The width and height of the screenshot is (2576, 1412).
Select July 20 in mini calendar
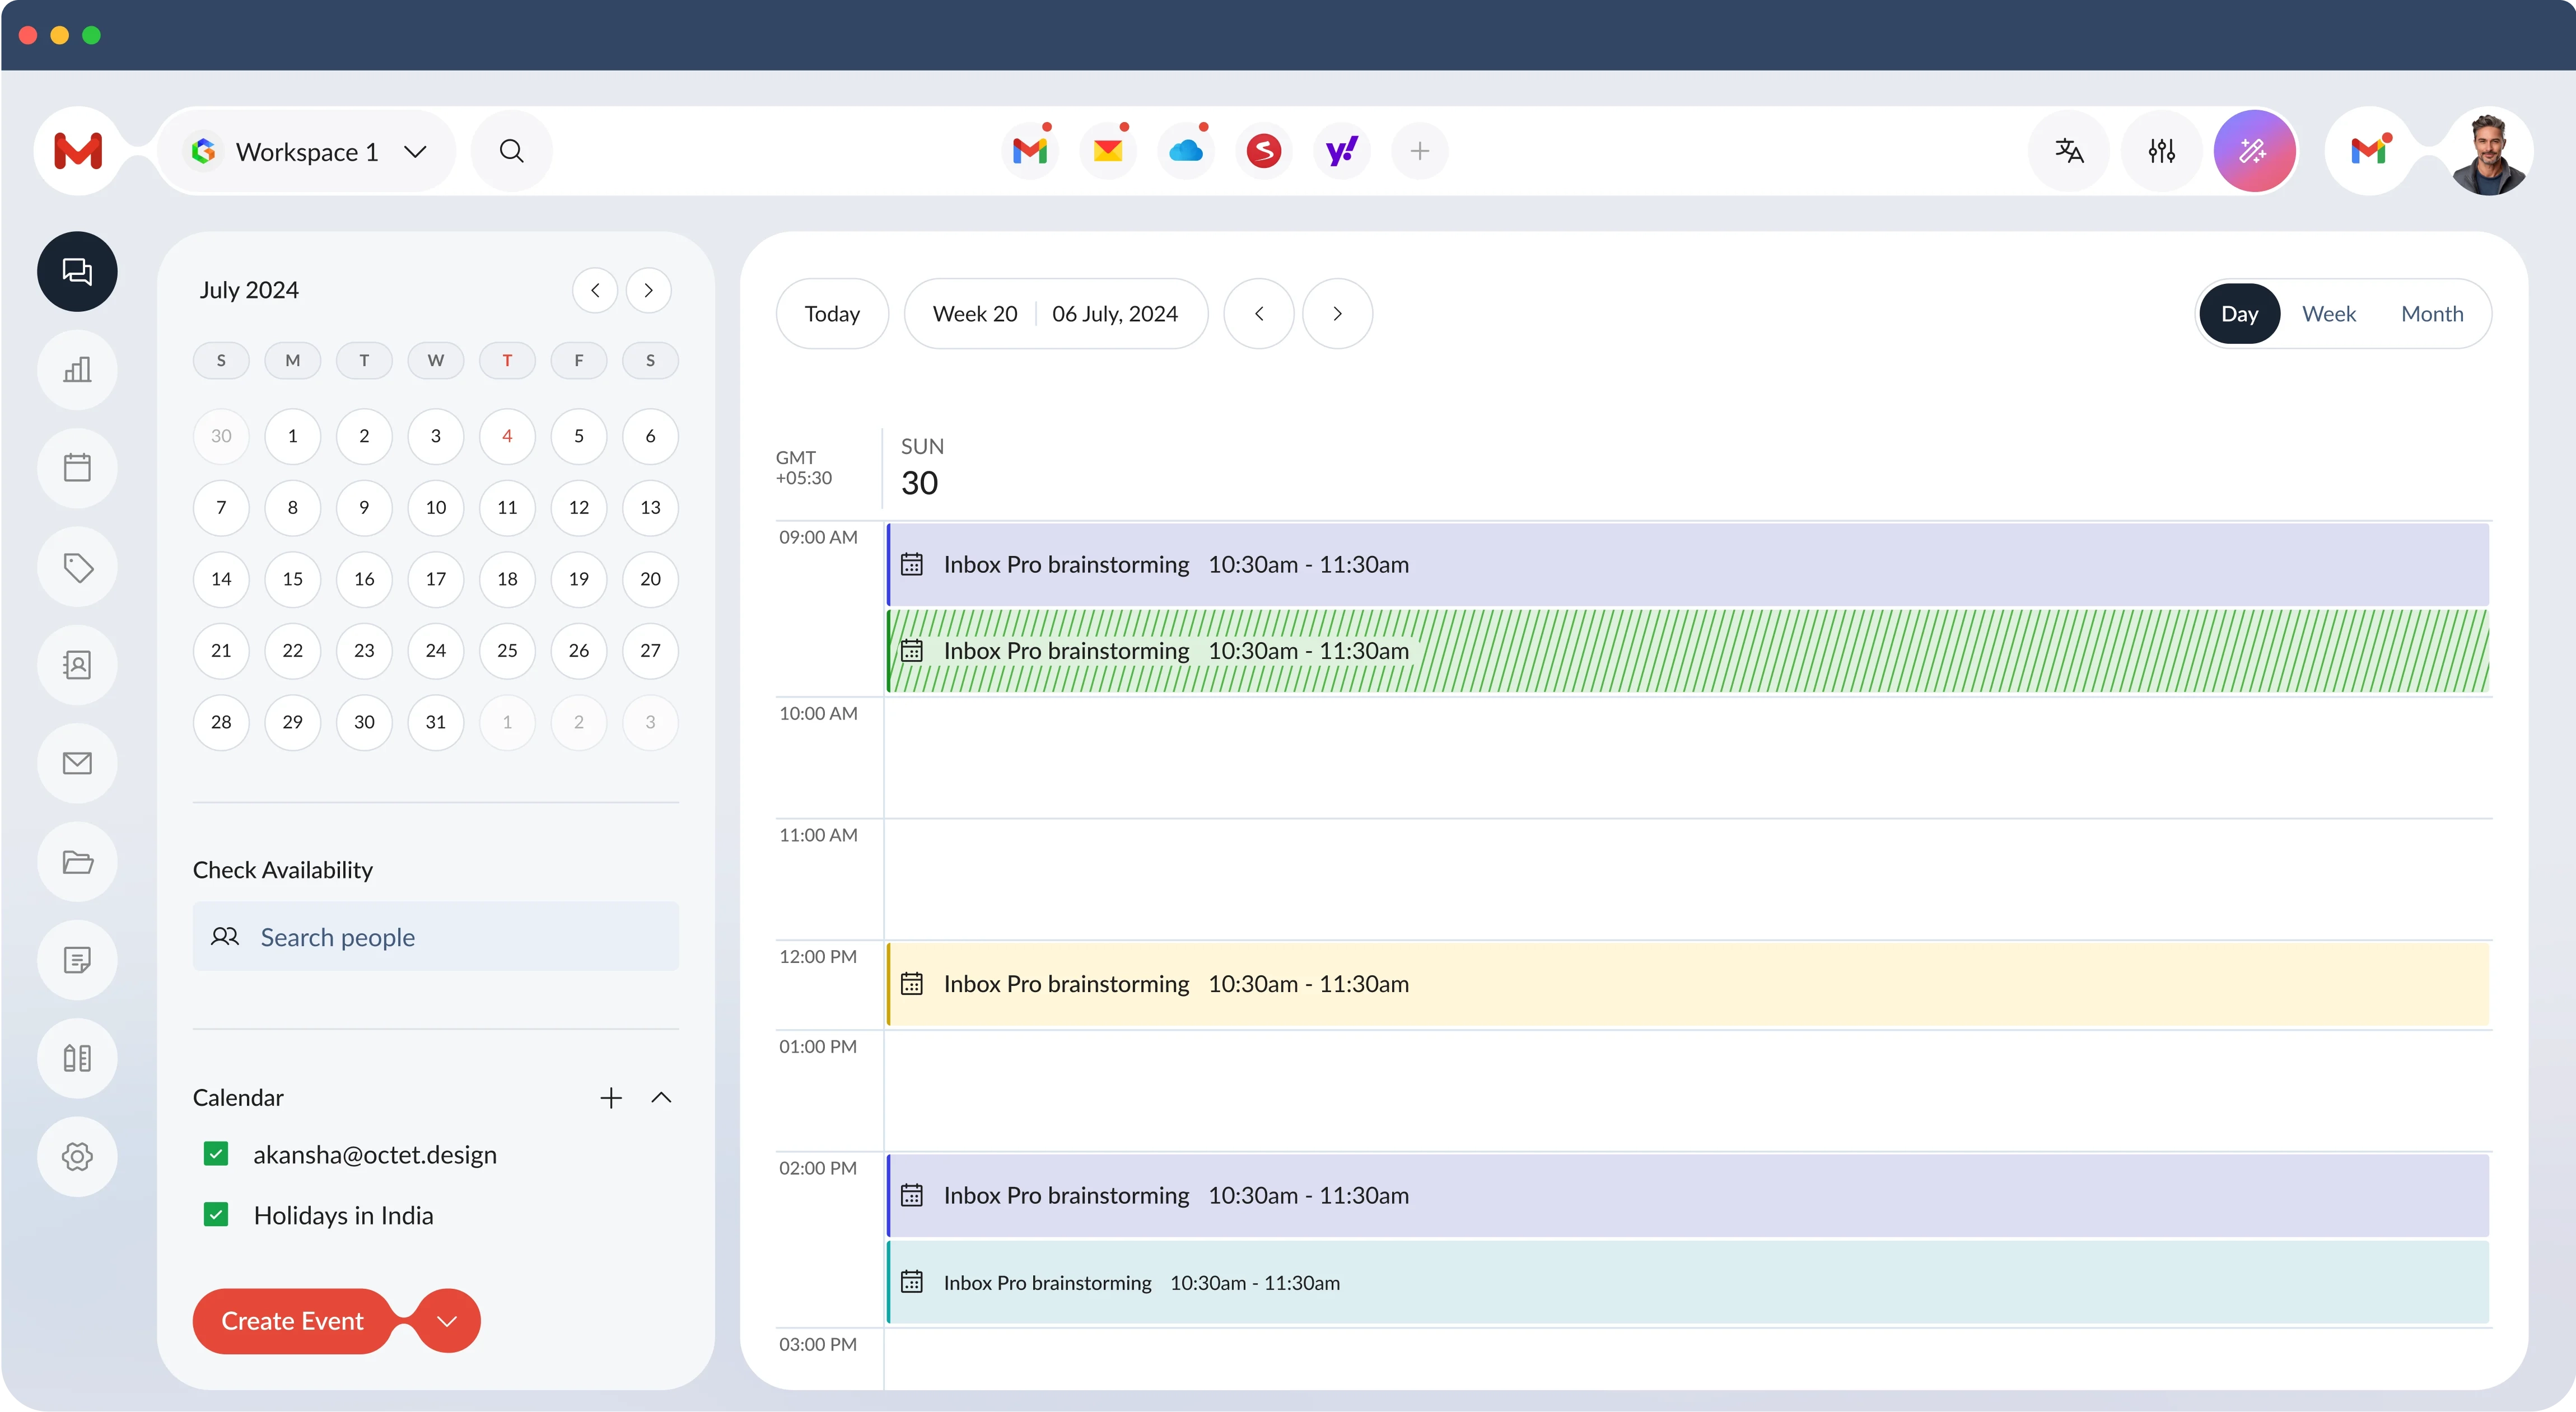tap(650, 579)
